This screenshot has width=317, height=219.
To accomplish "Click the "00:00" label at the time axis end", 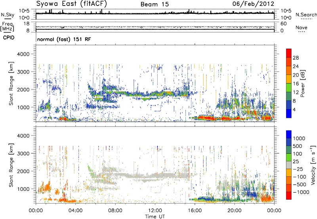I will point(274,211).
